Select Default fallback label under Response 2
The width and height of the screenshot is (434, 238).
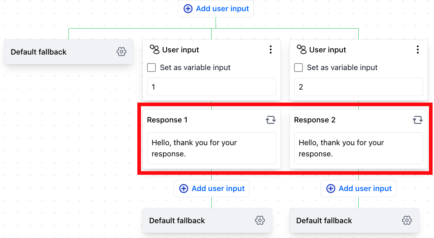pos(324,221)
